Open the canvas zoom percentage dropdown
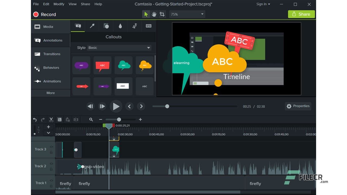347x195 pixels. 187,14
